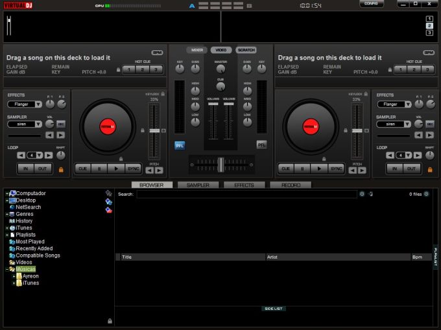This screenshot has height=330, width=441.
Task: Trigger hot cue 3 on left deck
Action: [156, 69]
